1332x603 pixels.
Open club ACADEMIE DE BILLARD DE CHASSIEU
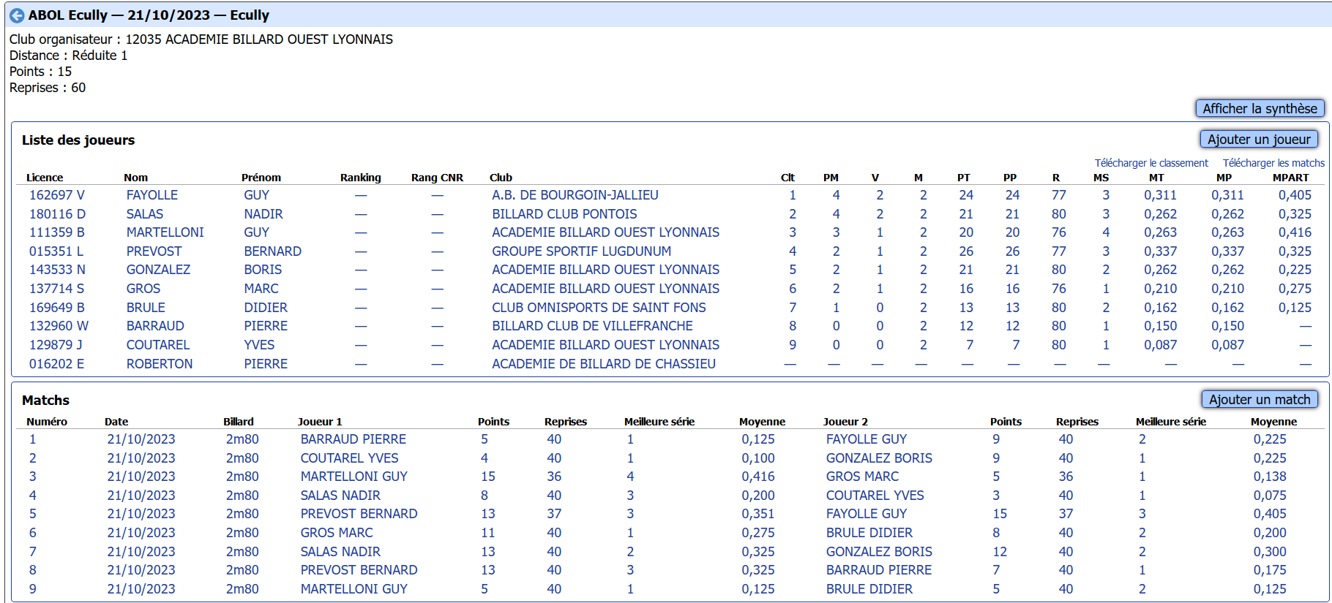tap(604, 364)
